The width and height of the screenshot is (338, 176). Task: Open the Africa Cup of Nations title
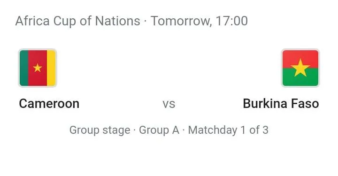tap(77, 21)
